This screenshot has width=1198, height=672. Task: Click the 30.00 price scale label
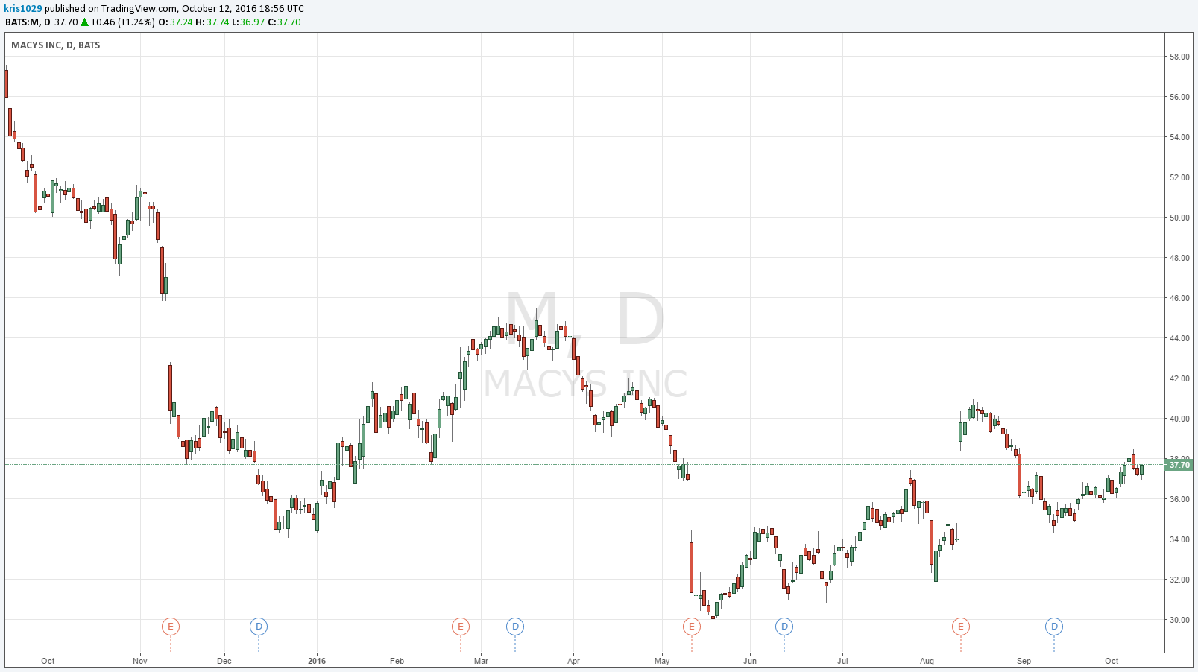click(x=1179, y=620)
